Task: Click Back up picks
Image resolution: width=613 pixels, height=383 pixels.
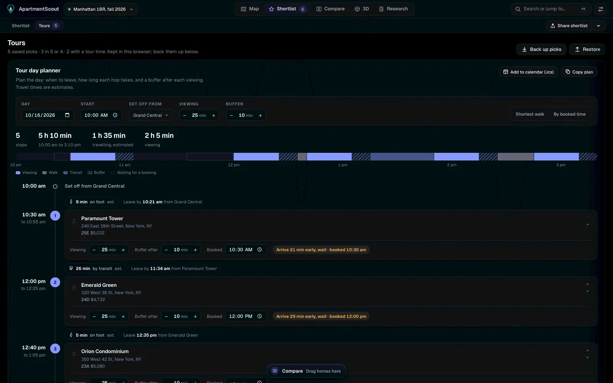Action: [x=541, y=49]
